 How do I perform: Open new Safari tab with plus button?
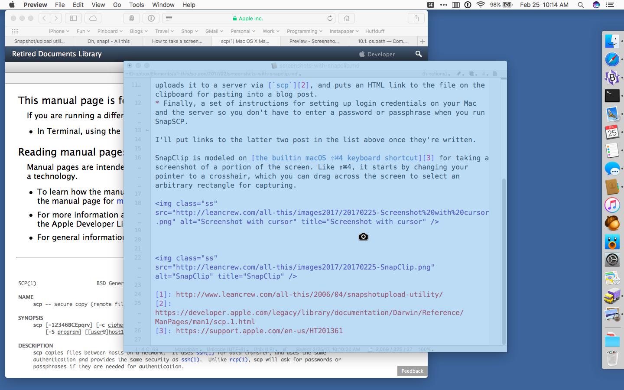pyautogui.click(x=422, y=41)
